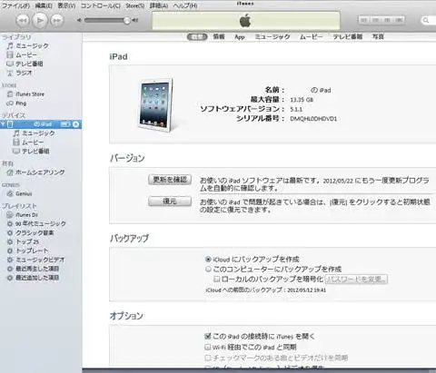436x373 pixels.
Task: Open the 表示(V) menu
Action: (x=66, y=5)
